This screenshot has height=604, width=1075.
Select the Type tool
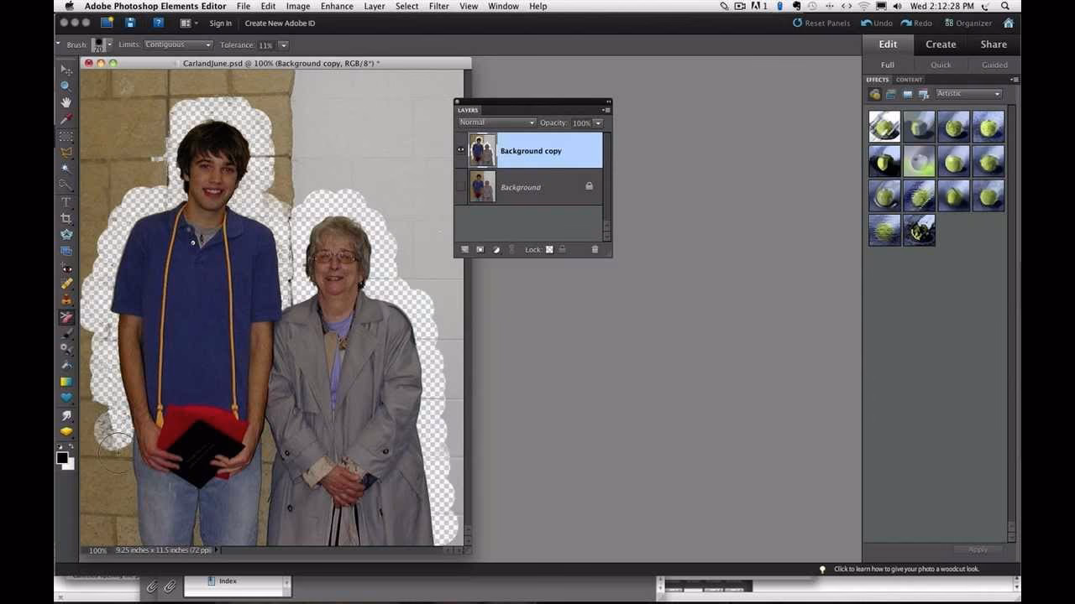tap(65, 201)
